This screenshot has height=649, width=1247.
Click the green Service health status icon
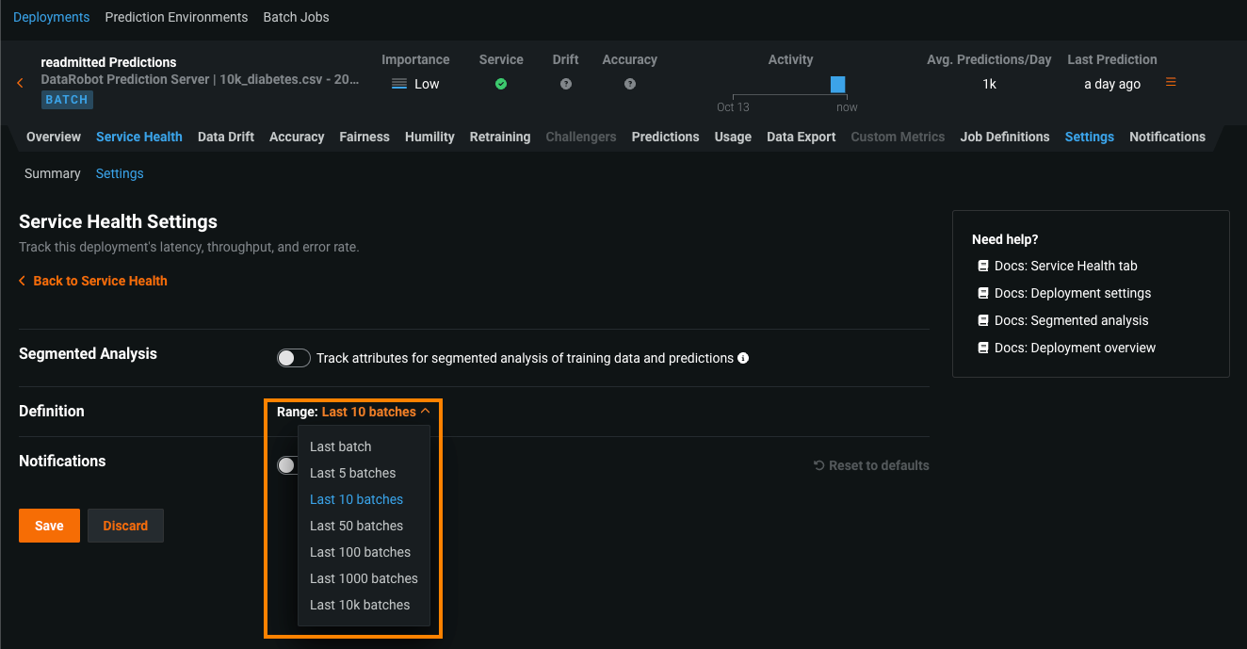point(501,84)
